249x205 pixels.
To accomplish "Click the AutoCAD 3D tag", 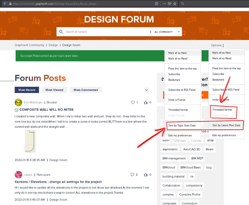I will 192,149.
